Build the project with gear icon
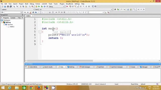161x90 pixels. point(36,6)
